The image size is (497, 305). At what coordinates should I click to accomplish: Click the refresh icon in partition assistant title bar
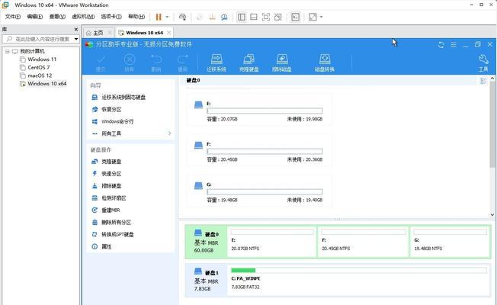[x=441, y=45]
